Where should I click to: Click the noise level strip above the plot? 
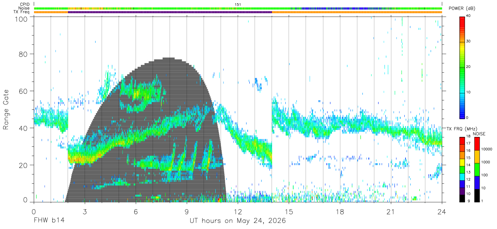coord(238,8)
